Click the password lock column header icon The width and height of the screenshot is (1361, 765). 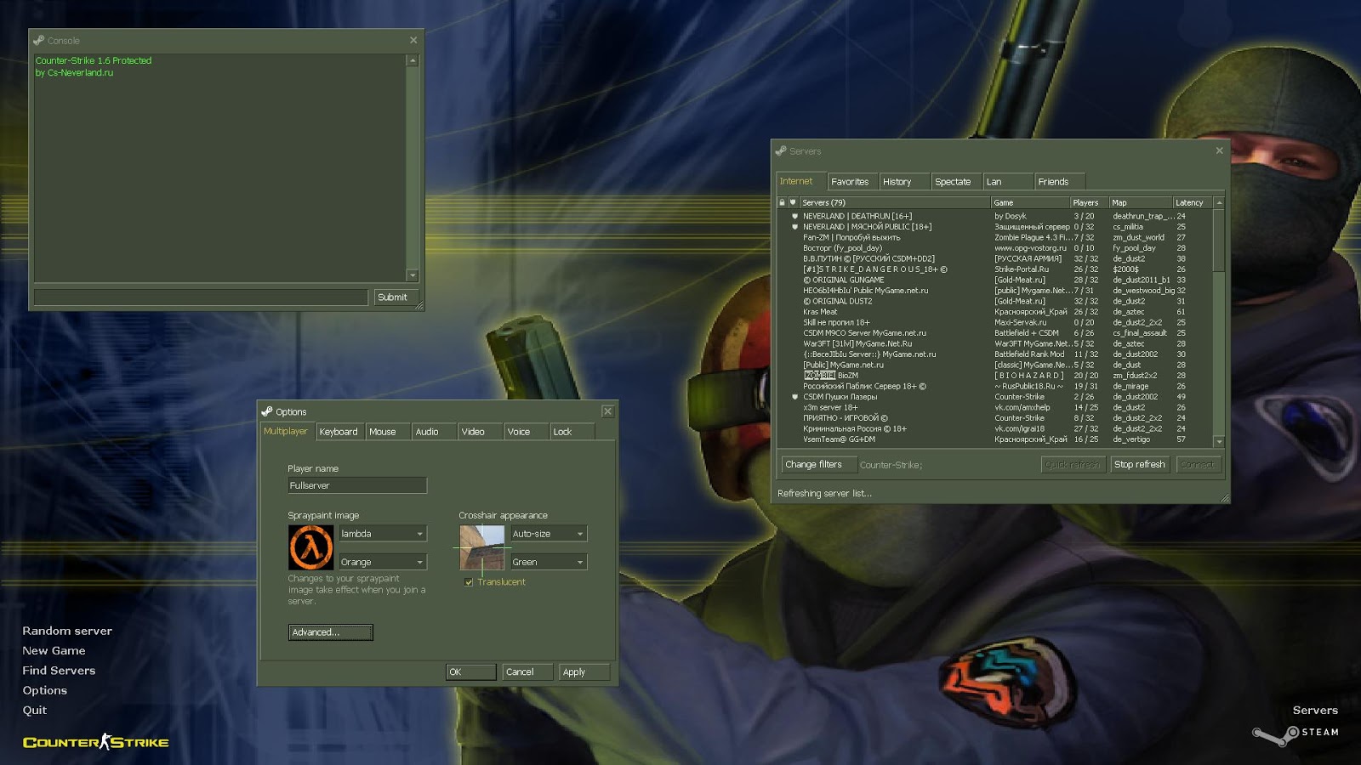[782, 202]
